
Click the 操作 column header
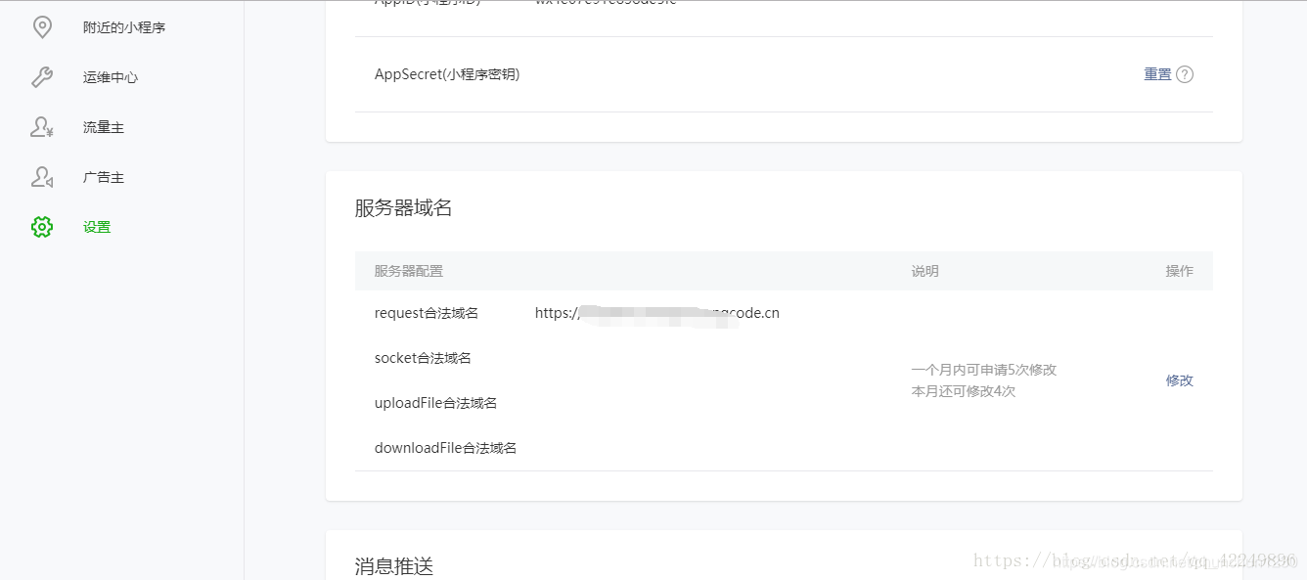(1179, 271)
